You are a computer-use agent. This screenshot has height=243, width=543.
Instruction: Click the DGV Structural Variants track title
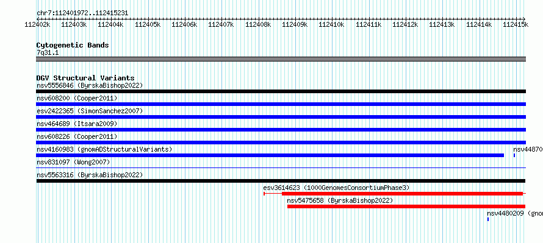(85, 78)
